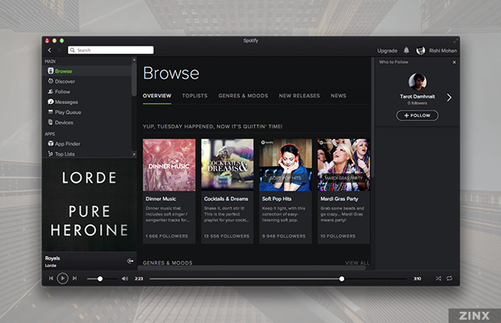Open the Mardi Gras Party playlist cover
The height and width of the screenshot is (323, 501).
(343, 165)
